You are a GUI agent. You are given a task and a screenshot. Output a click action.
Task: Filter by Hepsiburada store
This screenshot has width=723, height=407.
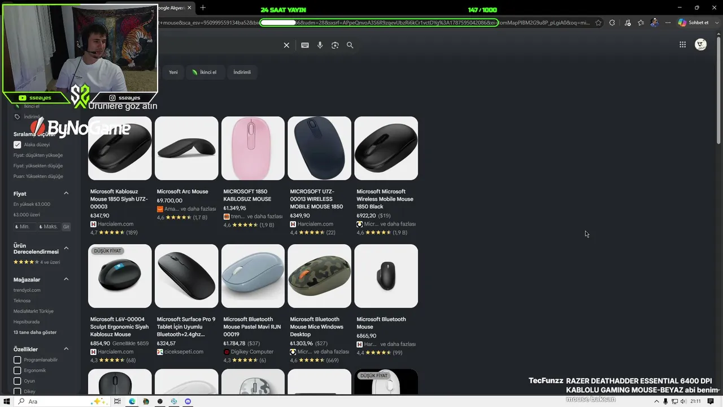coord(27,322)
